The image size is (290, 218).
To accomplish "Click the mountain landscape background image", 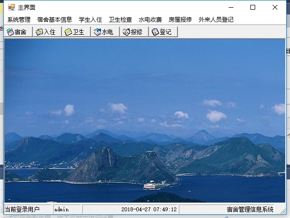I will 145,121.
